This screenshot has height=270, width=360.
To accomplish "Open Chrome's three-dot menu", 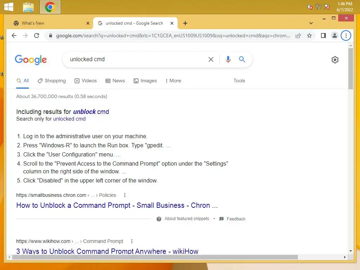I will 346,36.
